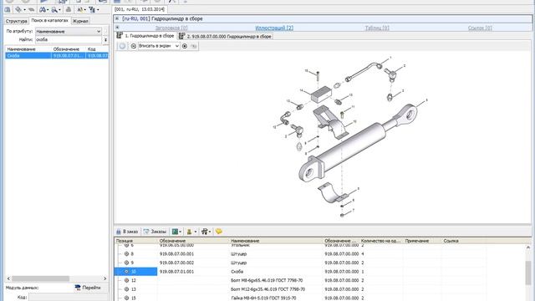Select illustration tab '1. Гидроцилиндр в сборе'
Screen dimensions: 535x301
point(145,35)
